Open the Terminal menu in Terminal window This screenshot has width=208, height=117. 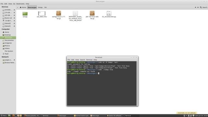coord(89,60)
